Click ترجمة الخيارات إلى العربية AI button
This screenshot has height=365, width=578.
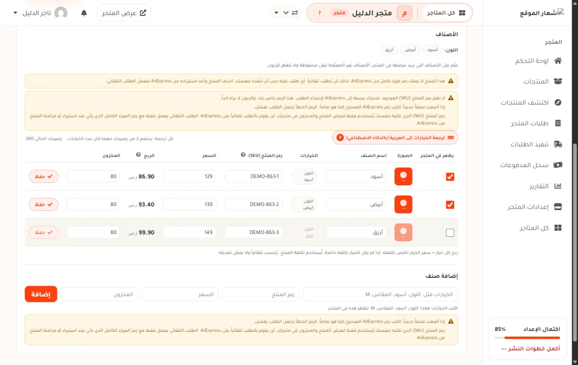pyautogui.click(x=395, y=137)
